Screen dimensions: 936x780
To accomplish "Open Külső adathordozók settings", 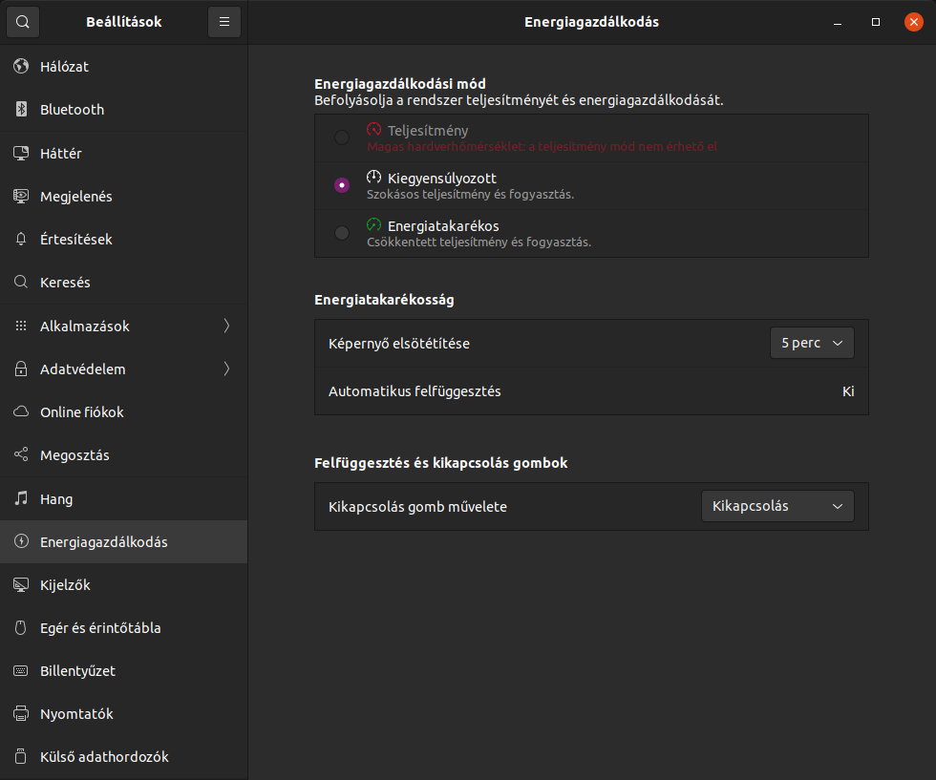I will [x=123, y=757].
